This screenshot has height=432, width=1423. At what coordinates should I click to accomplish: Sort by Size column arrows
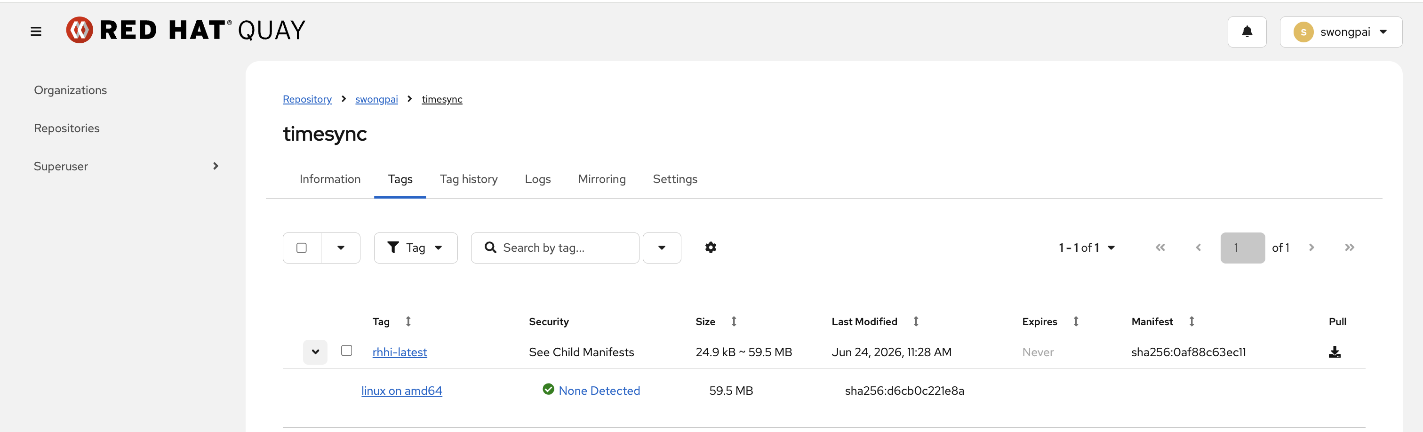[x=734, y=321]
